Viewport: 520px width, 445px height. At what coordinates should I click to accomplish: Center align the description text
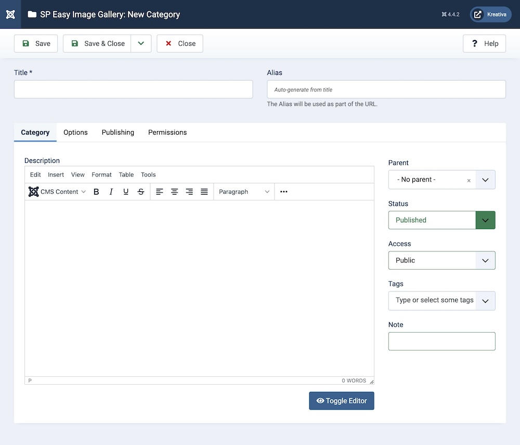point(175,192)
